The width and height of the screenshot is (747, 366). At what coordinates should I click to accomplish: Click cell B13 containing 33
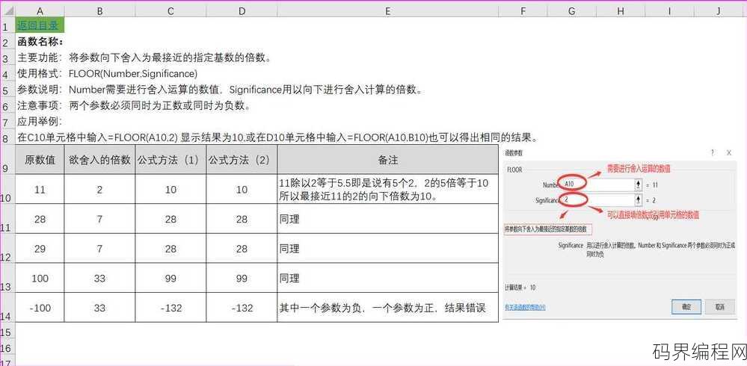(x=99, y=278)
